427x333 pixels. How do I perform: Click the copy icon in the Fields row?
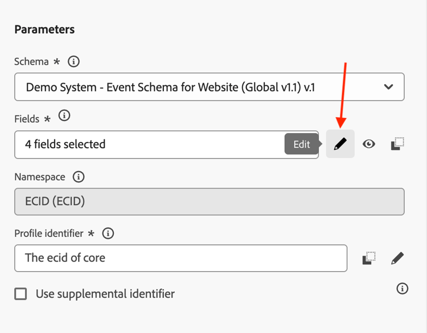[x=397, y=144]
